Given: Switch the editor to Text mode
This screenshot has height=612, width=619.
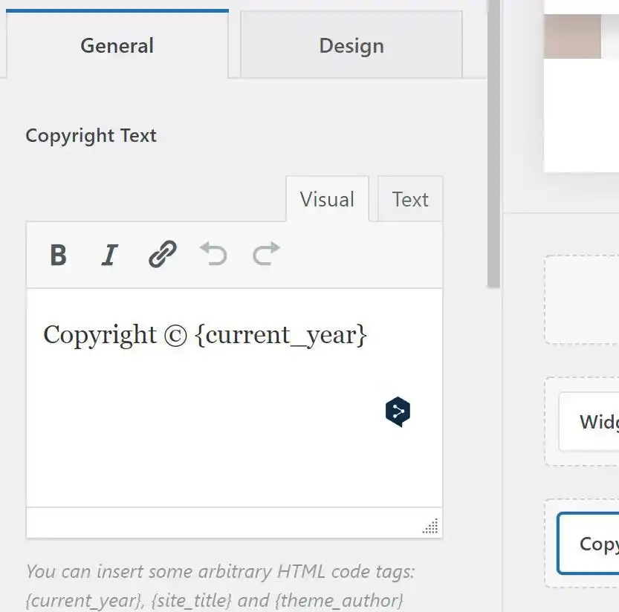Looking at the screenshot, I should [410, 200].
